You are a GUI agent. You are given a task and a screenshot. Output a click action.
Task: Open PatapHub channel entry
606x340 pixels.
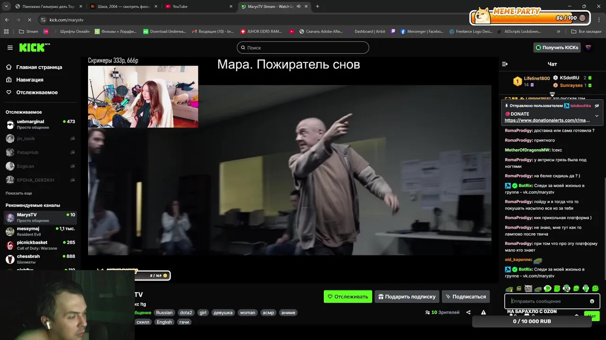[40, 152]
